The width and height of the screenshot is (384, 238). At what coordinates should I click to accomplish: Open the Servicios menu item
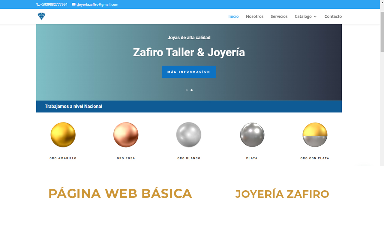coord(279,17)
